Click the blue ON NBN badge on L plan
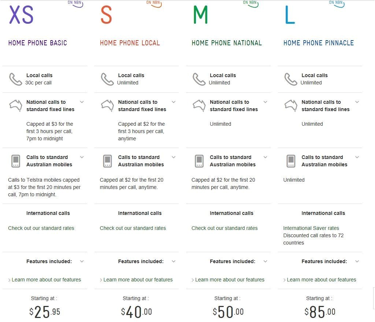The image size is (375, 322). click(337, 4)
